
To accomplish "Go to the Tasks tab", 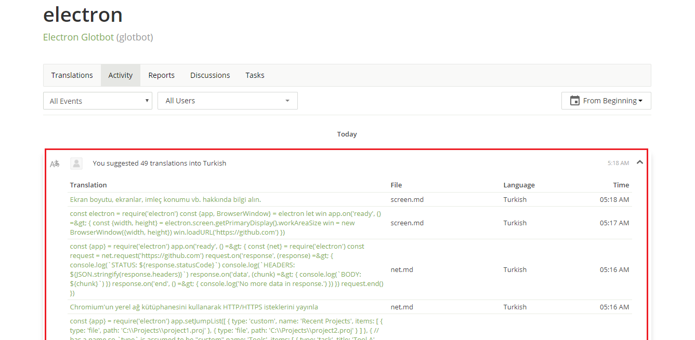I will click(x=255, y=75).
